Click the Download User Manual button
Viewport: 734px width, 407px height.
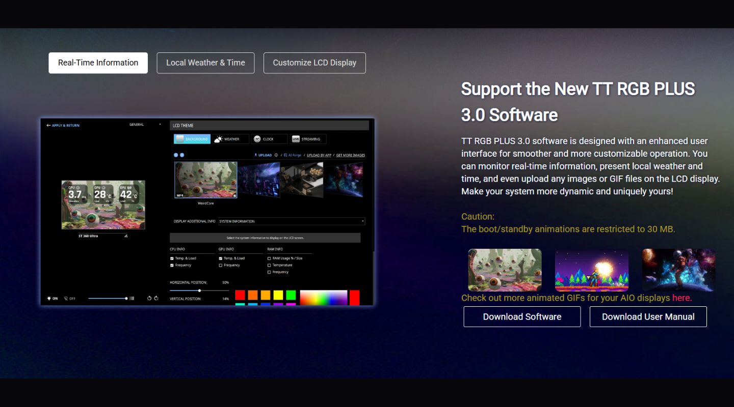pos(648,316)
